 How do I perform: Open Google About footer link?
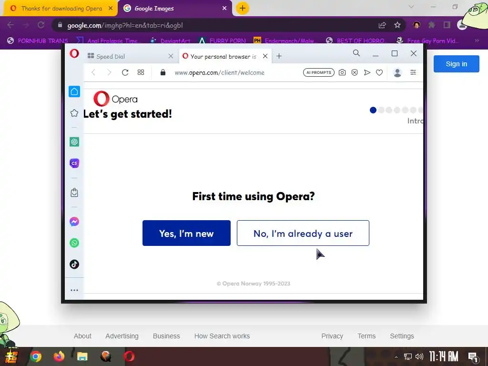click(x=82, y=336)
